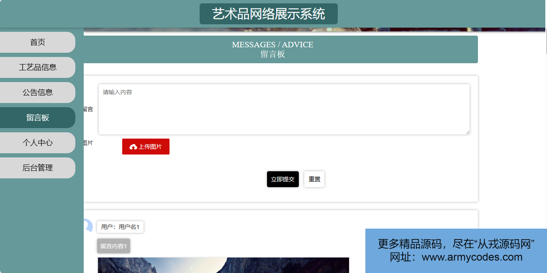Submit with 立即提交 button
Viewport: 547px width, 273px height.
point(283,179)
